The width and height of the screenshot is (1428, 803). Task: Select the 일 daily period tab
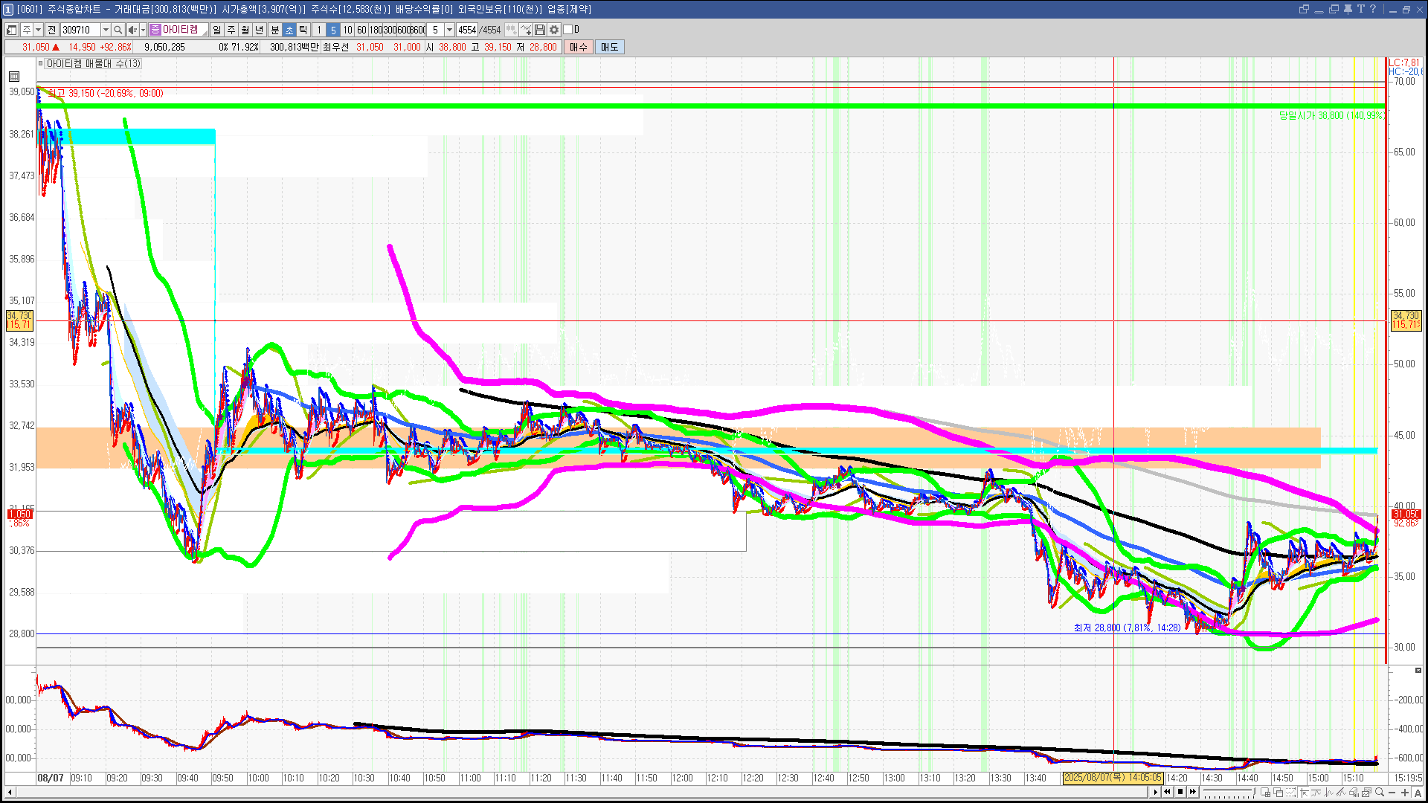[216, 30]
